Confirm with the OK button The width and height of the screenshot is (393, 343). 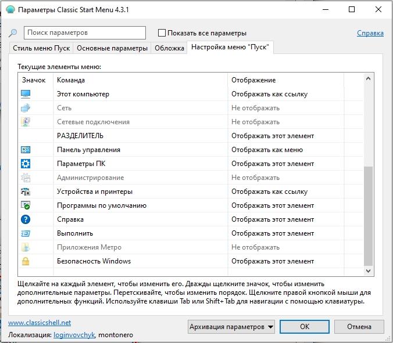point(305,327)
